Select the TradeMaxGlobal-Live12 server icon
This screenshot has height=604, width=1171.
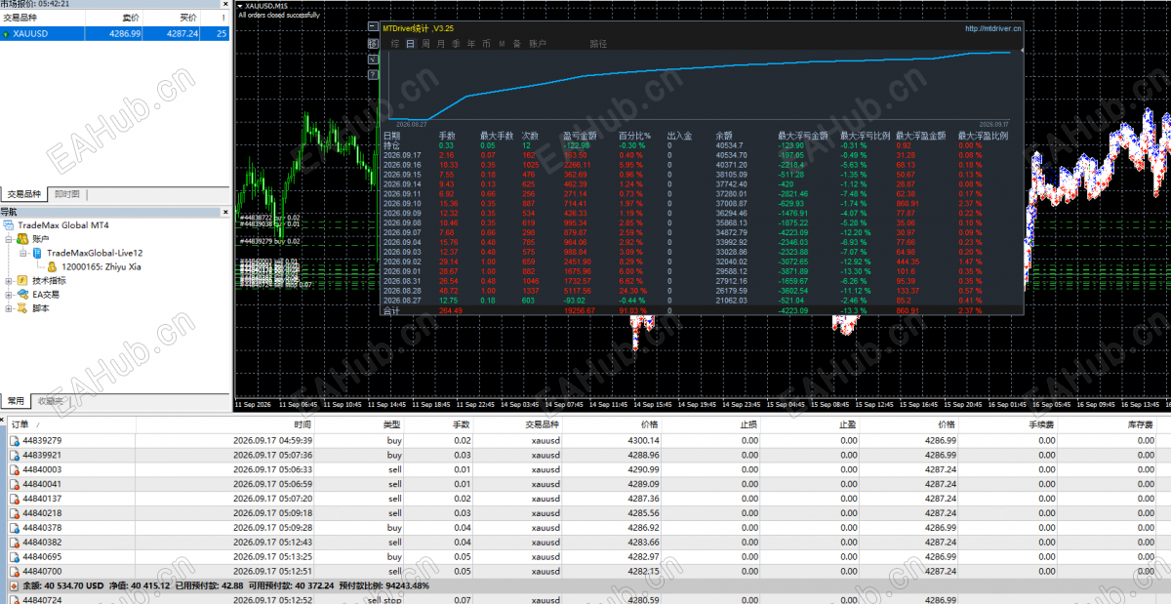click(x=37, y=253)
